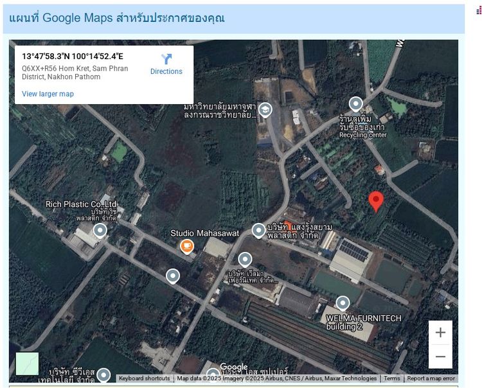Click the Q6XX+R56 Hom Kret address text
482x388 pixels.
pos(75,73)
